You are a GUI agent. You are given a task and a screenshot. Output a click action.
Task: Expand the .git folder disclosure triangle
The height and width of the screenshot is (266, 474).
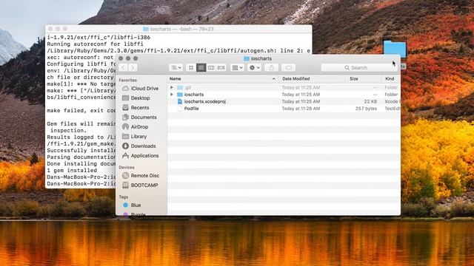click(172, 87)
